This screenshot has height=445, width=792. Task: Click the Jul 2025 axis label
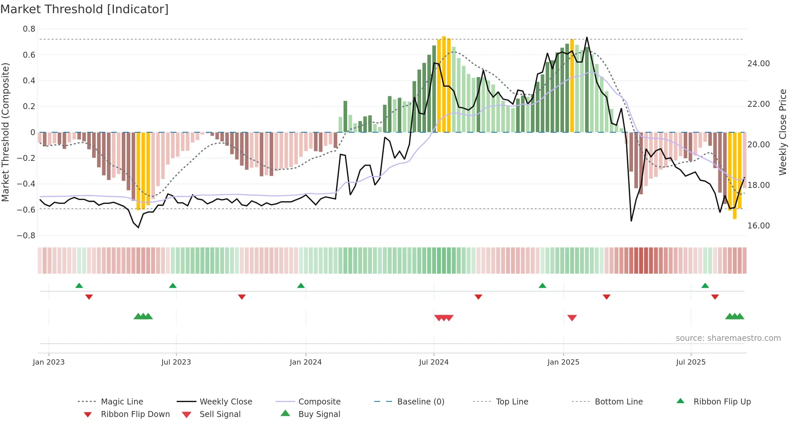pos(691,362)
